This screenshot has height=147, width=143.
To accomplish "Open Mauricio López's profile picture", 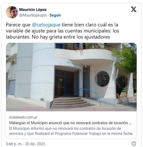I will point(12,12).
